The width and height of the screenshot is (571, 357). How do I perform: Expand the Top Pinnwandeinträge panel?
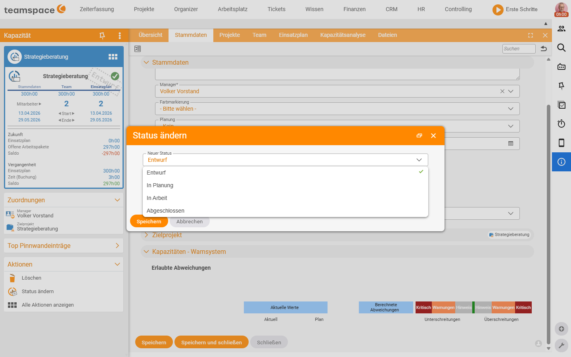[x=117, y=246]
